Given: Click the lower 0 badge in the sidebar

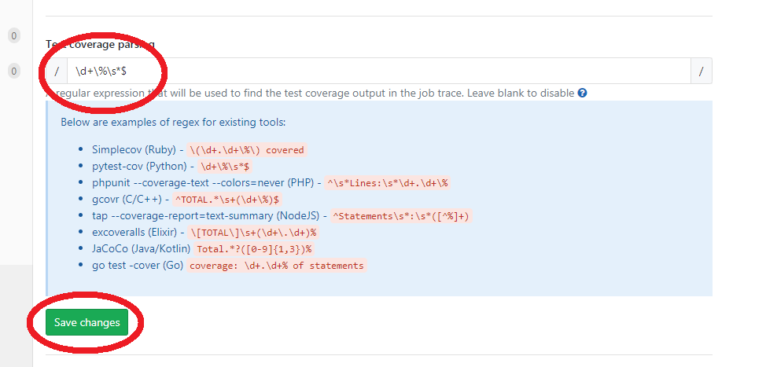Looking at the screenshot, I should point(14,72).
